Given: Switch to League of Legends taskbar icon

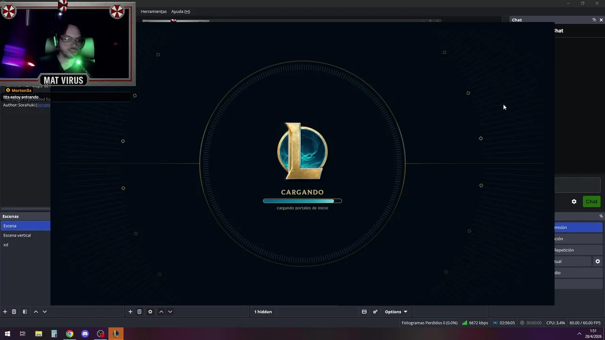Looking at the screenshot, I should [x=116, y=334].
